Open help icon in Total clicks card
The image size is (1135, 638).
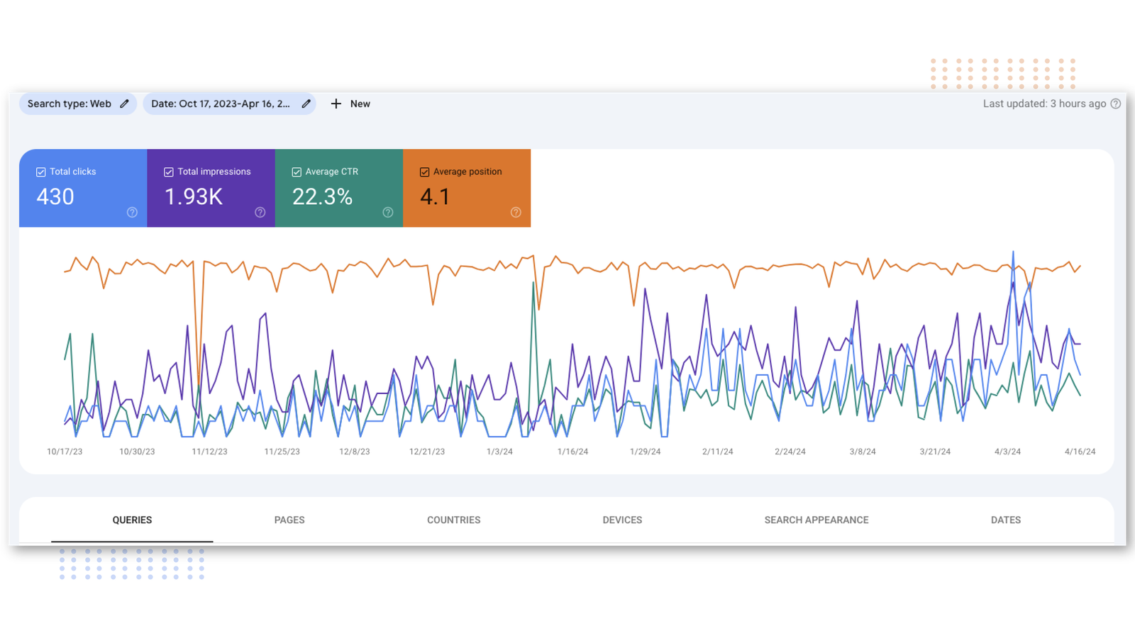coord(132,213)
